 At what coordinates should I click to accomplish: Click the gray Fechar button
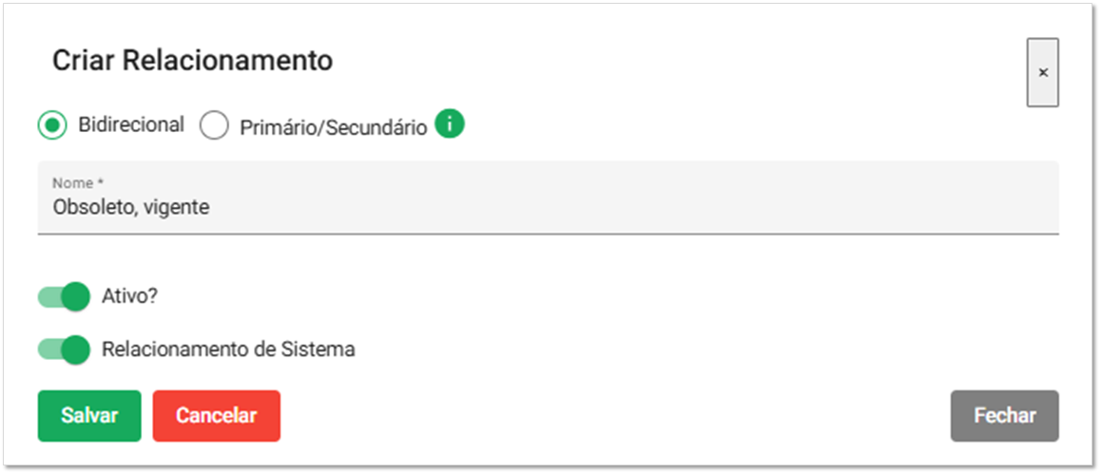1005,416
